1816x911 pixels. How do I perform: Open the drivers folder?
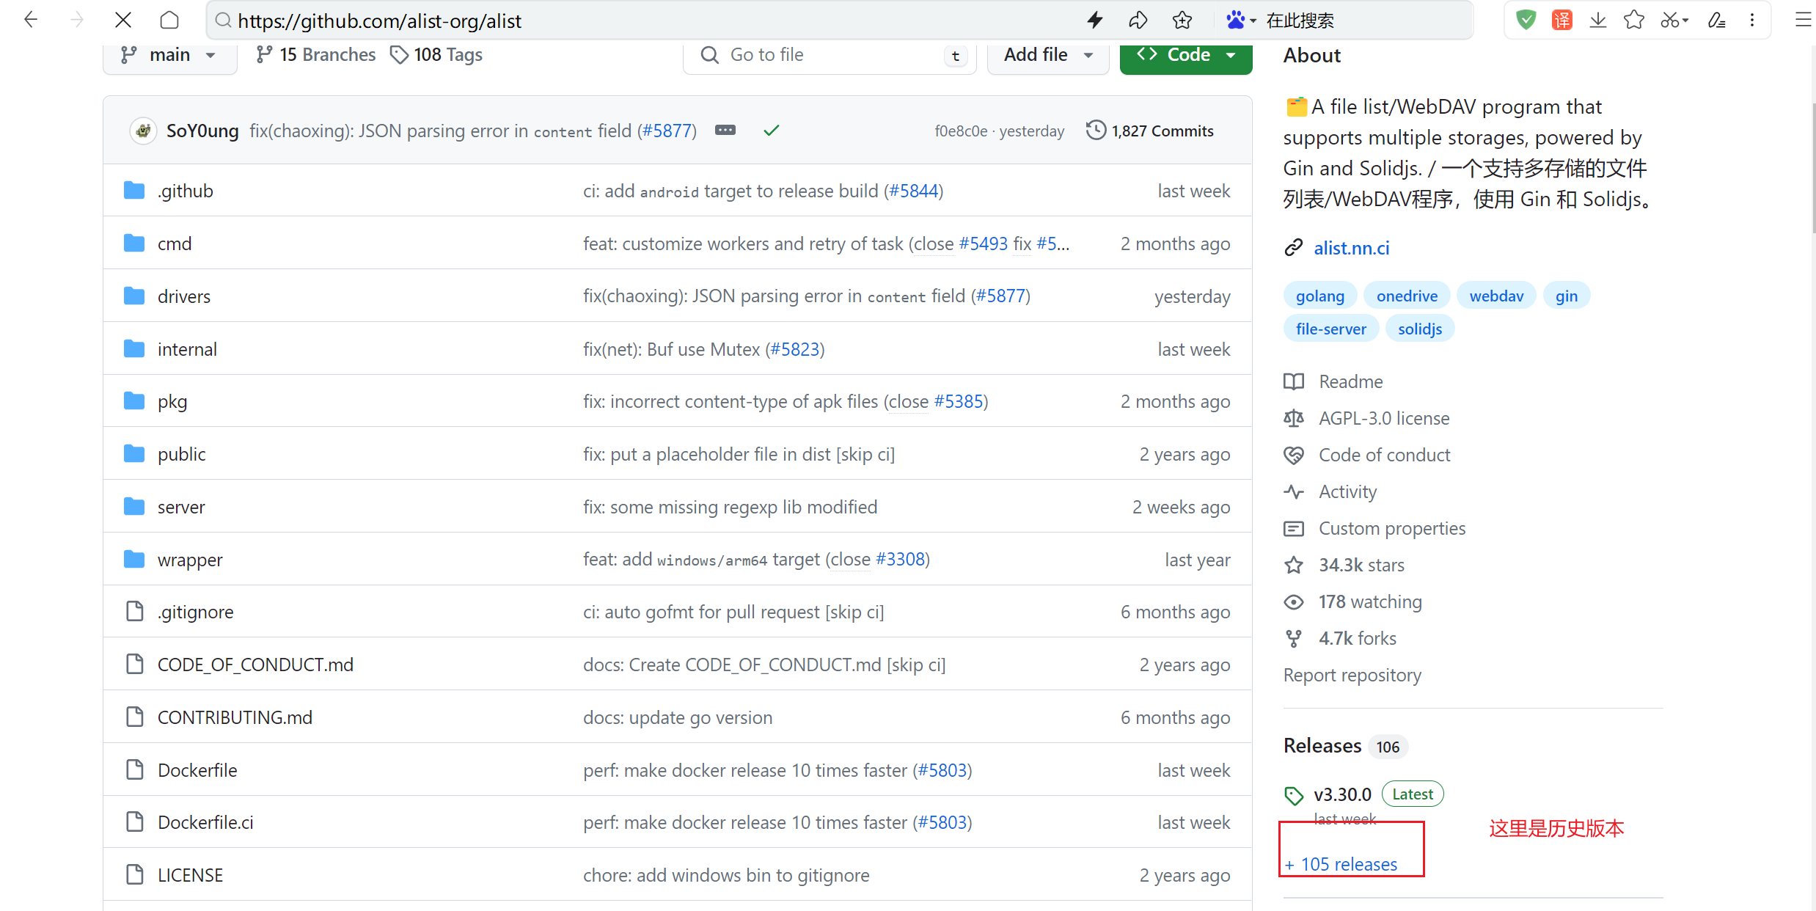[x=183, y=296]
